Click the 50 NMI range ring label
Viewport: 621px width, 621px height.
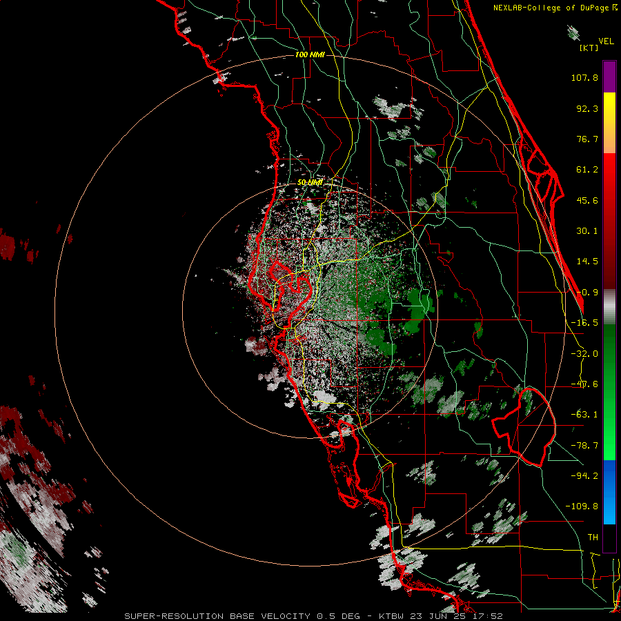pos(310,183)
